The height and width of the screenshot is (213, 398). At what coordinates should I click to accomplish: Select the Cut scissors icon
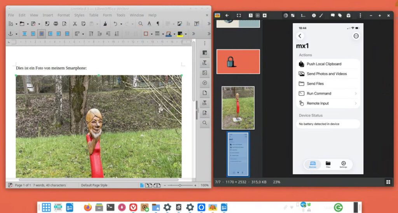coord(75,24)
